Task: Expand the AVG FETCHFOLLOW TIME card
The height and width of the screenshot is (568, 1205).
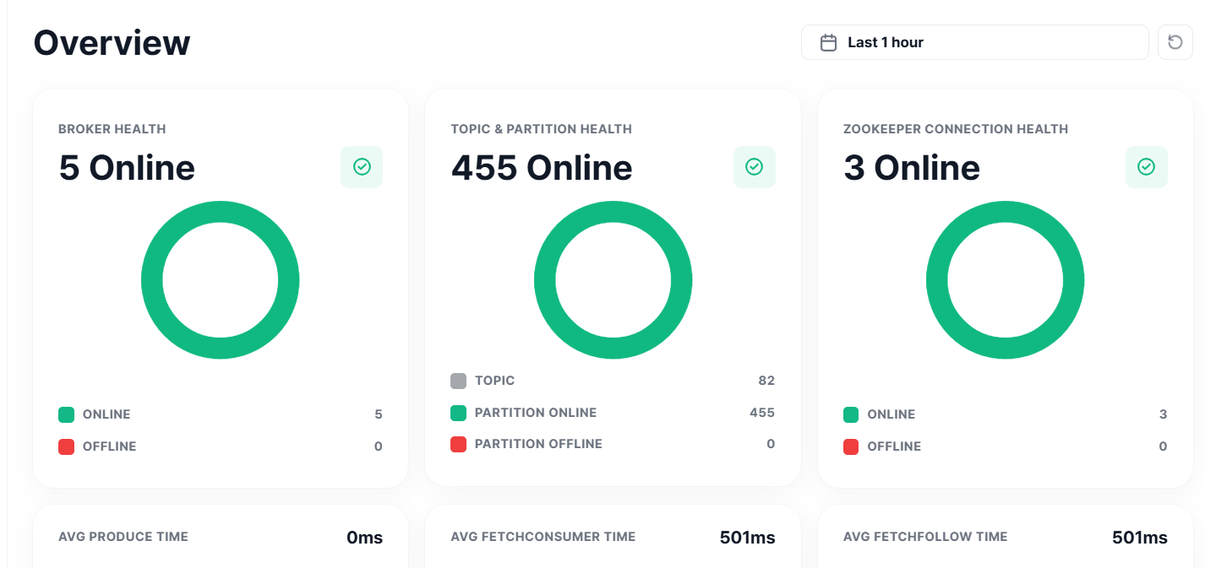Action: 1004,536
